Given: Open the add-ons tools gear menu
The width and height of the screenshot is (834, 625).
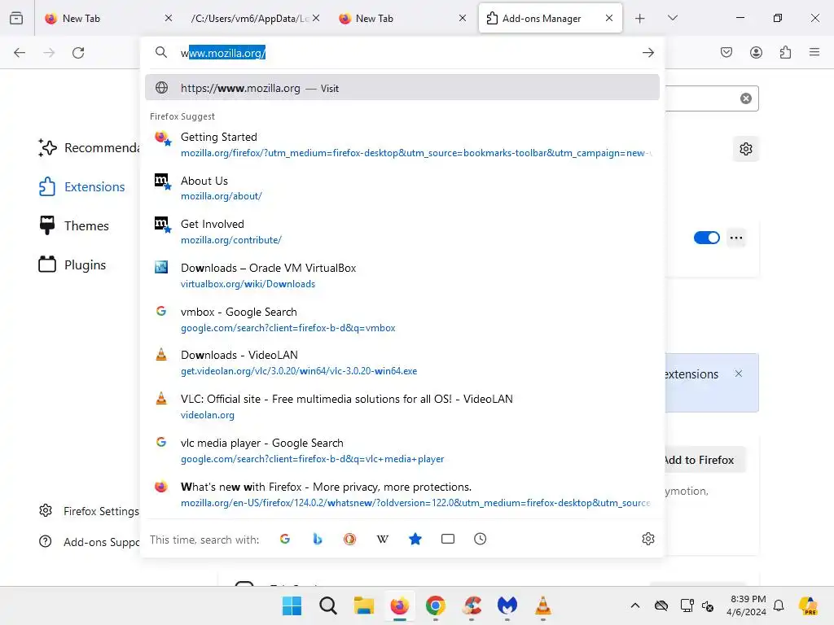Looking at the screenshot, I should coord(746,149).
